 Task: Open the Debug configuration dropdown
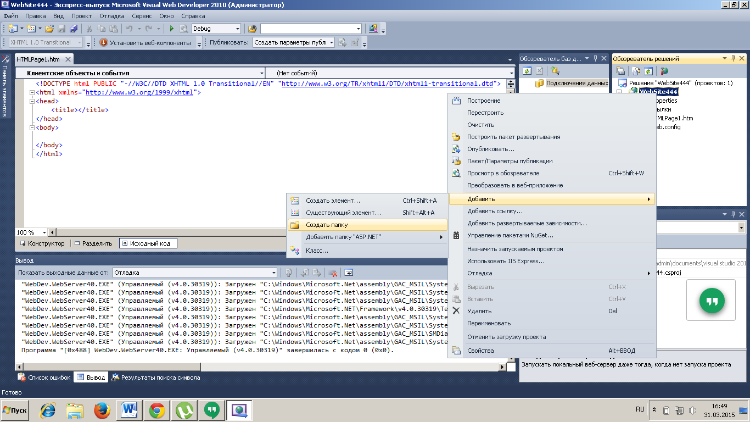[x=237, y=29]
